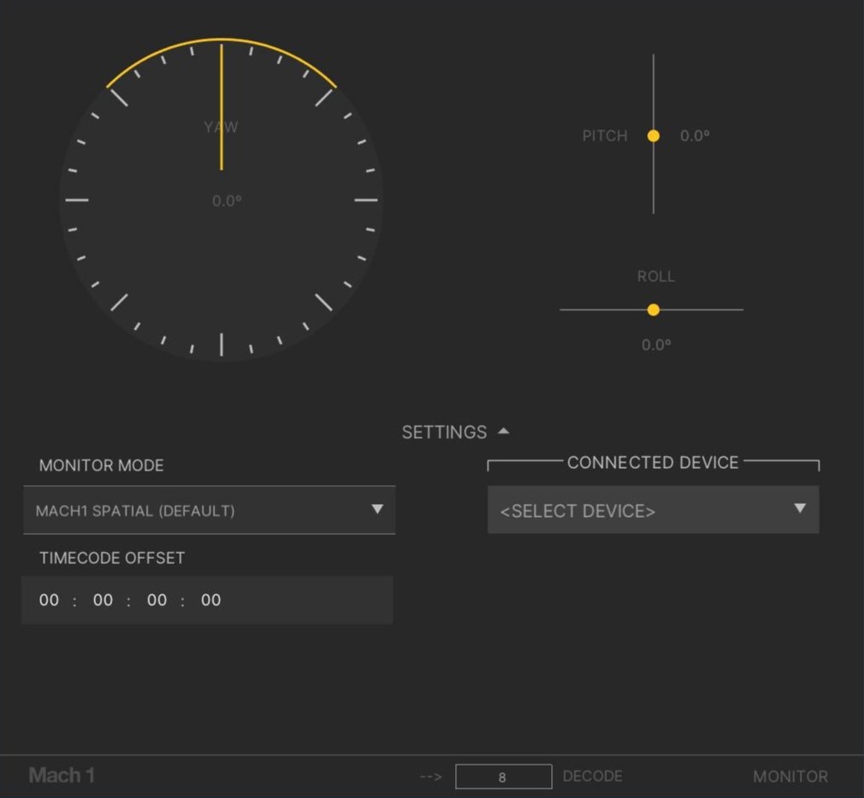Click the pitch slider yellow handle
Screen dimensions: 864x798
click(653, 135)
